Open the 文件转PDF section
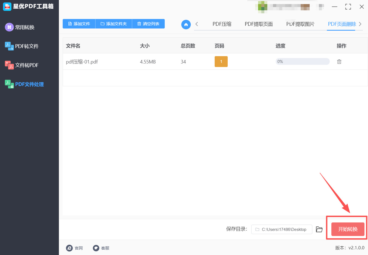 click(9, 65)
